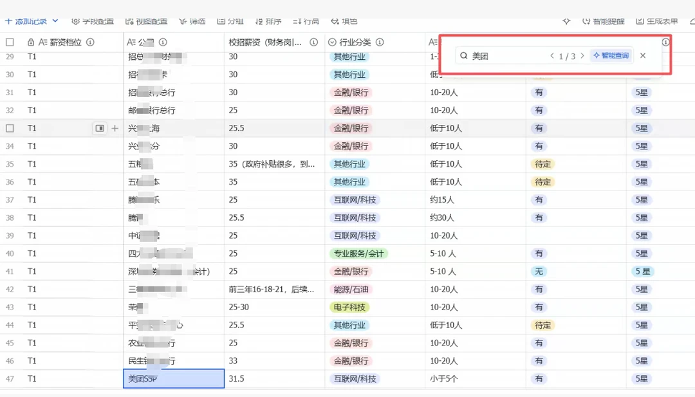
Task: Click the info icon beside 行业分类 header
Action: click(380, 42)
